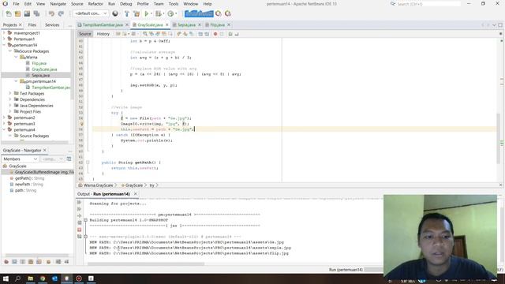Image resolution: width=505 pixels, height=284 pixels.
Task: Expand the Dependencies node
Action: click(10, 99)
